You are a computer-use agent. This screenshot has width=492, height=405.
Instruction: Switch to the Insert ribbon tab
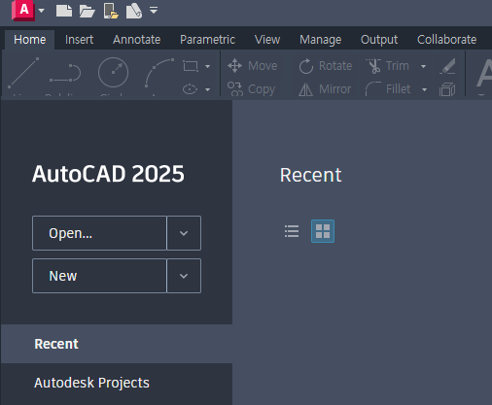(x=79, y=40)
